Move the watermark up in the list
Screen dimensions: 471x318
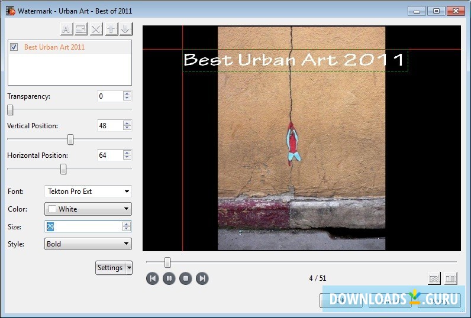[x=111, y=29]
